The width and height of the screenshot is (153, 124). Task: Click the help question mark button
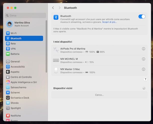pyautogui.click(x=145, y=79)
